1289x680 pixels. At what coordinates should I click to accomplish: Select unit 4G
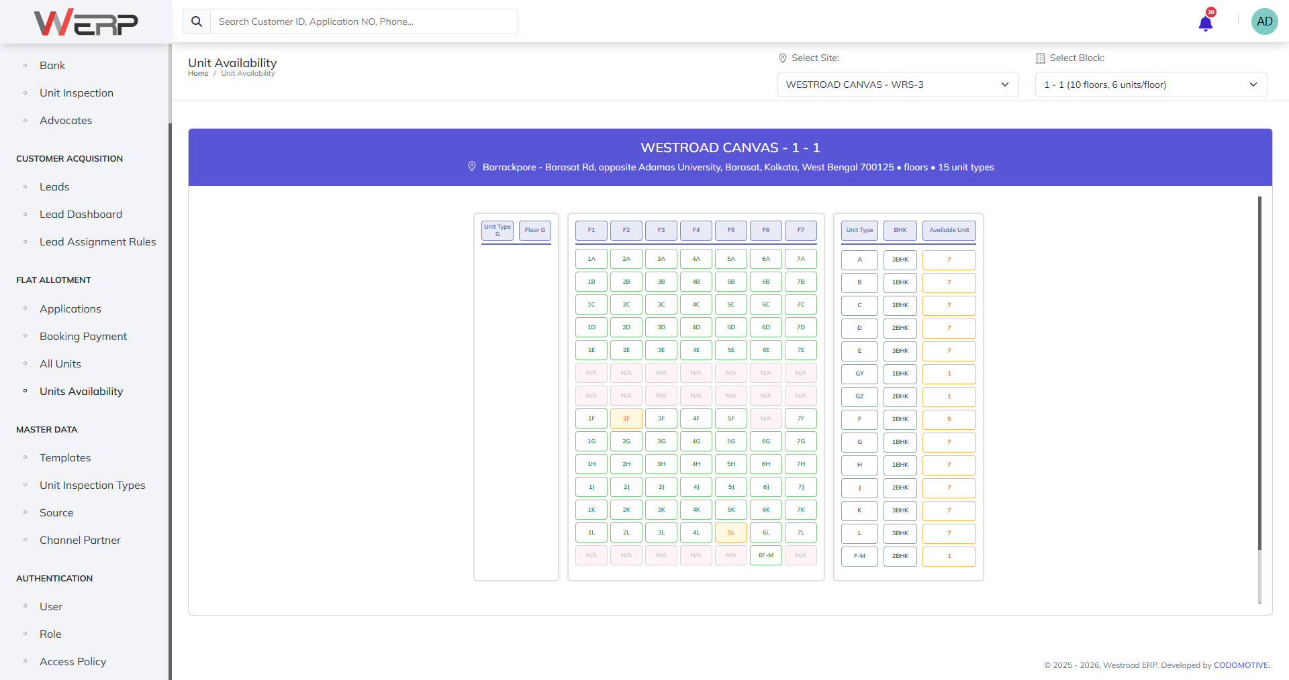click(696, 441)
